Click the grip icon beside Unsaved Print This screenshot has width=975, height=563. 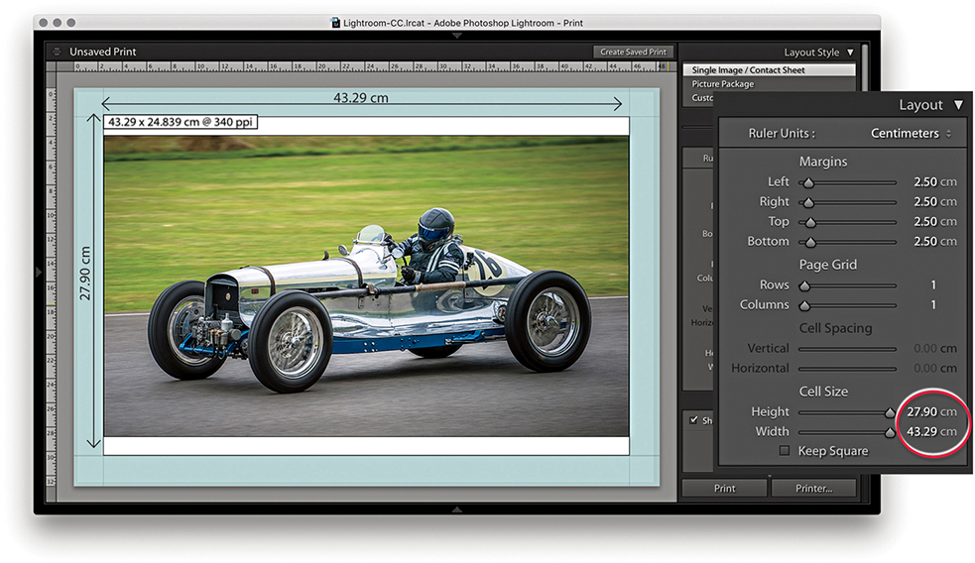(x=58, y=52)
